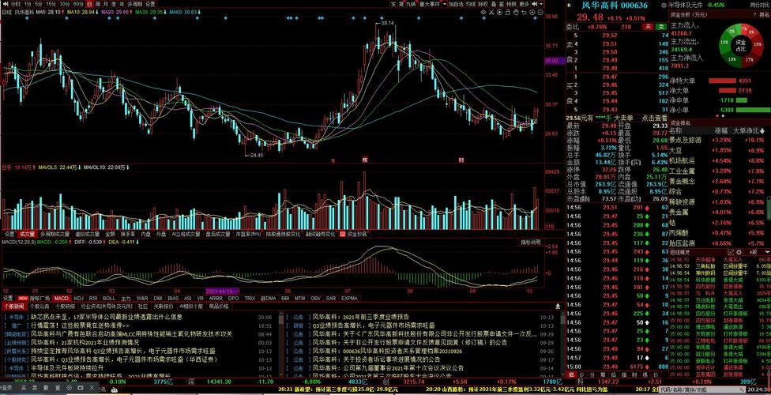The width and height of the screenshot is (771, 395).
Task: Select the 60分 period
Action: (77, 4)
